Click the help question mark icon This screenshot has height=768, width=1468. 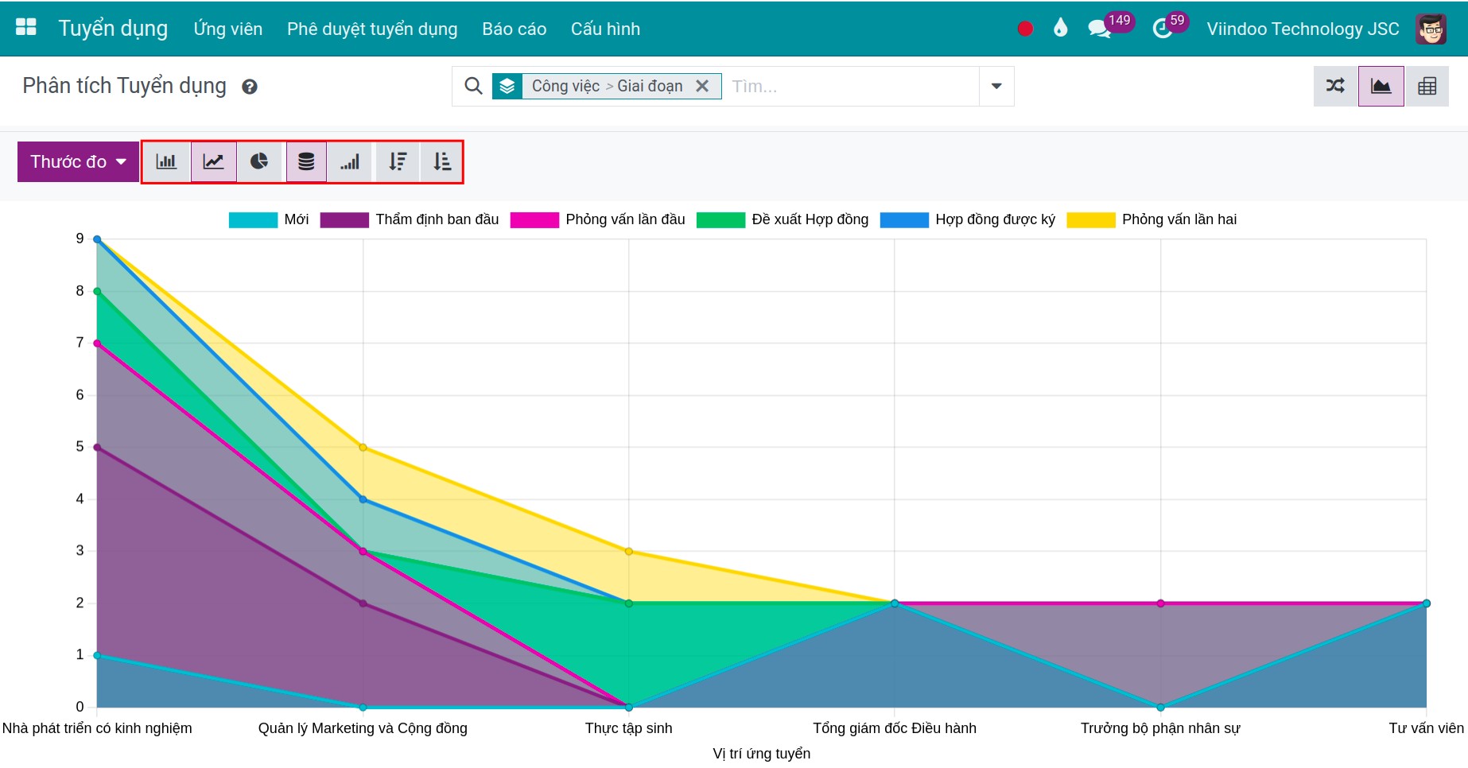250,87
